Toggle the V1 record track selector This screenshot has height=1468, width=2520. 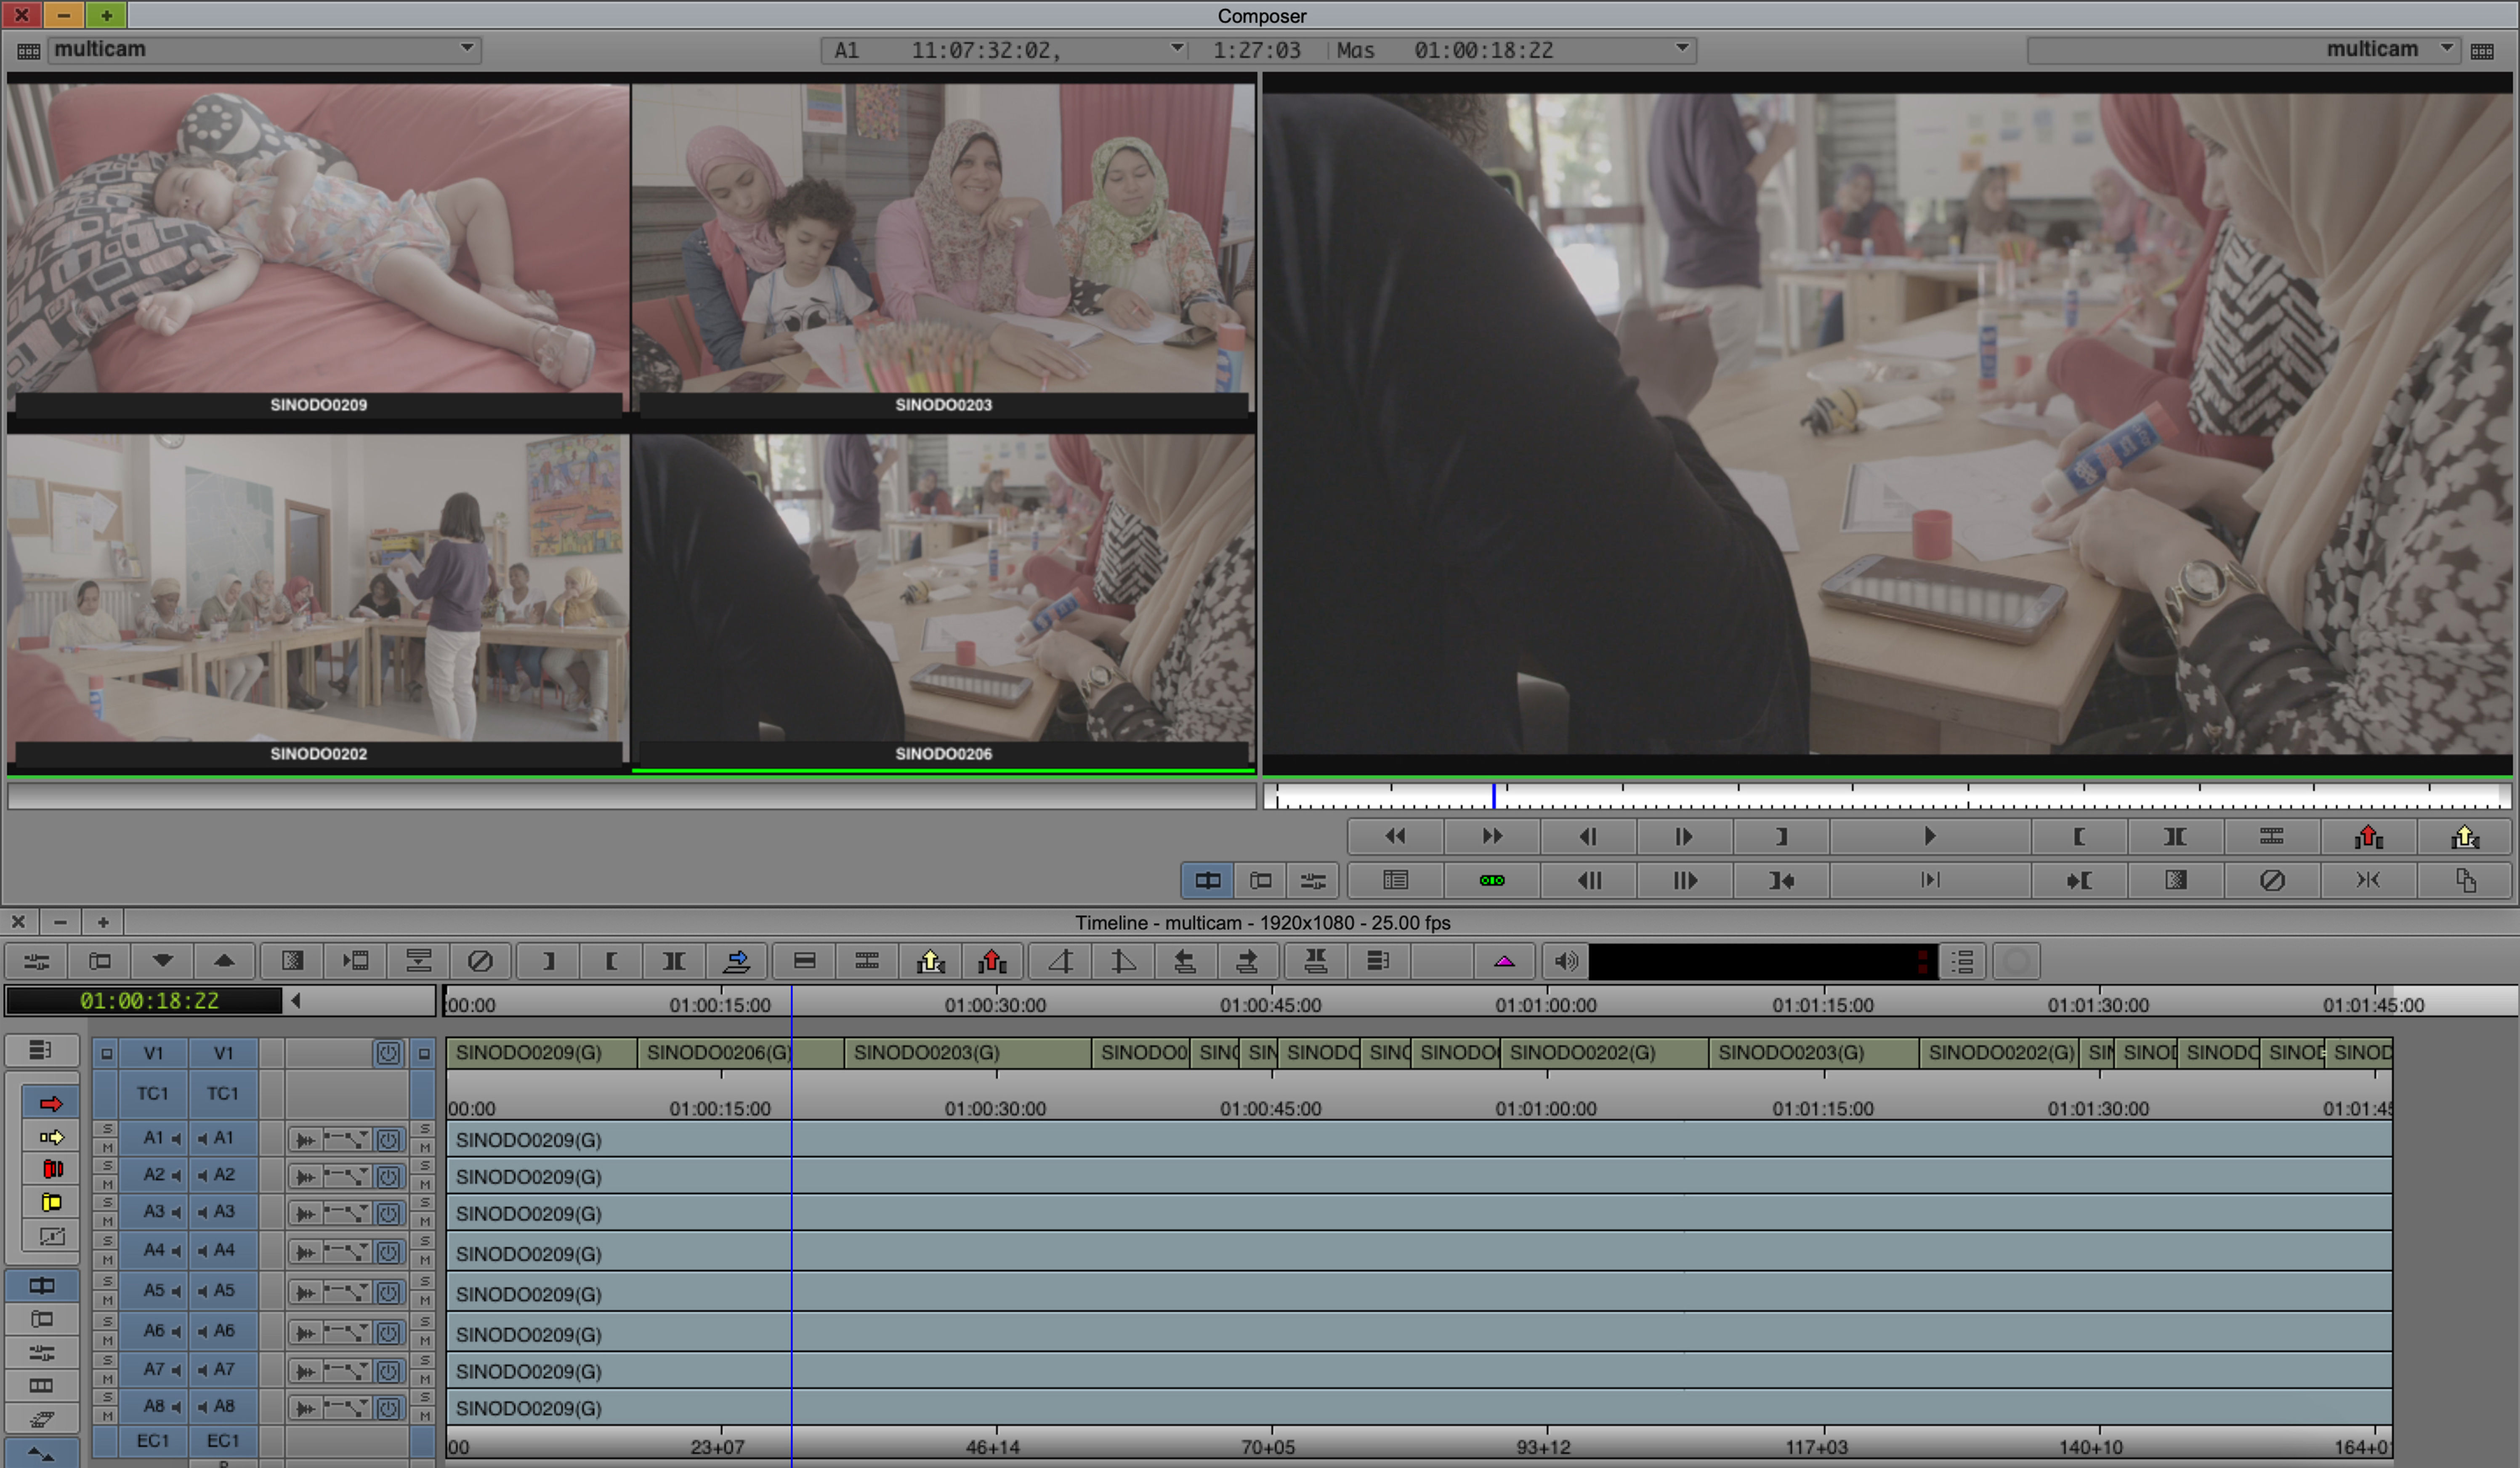pyautogui.click(x=223, y=1052)
